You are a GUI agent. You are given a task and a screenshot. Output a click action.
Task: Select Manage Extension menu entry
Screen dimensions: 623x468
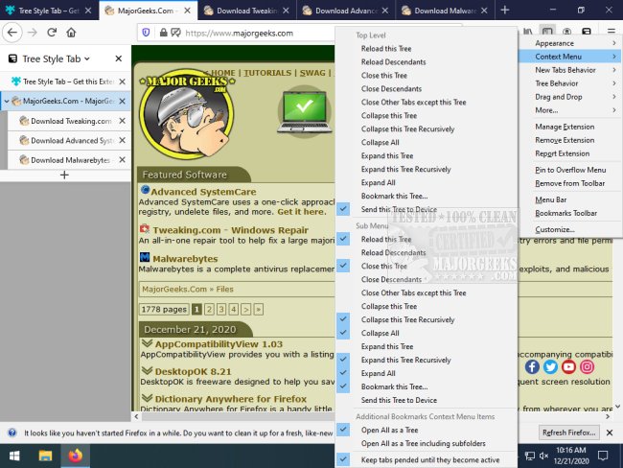[570, 127]
